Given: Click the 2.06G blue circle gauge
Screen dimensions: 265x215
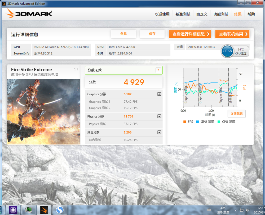Looking at the screenshot, I should [x=227, y=51].
